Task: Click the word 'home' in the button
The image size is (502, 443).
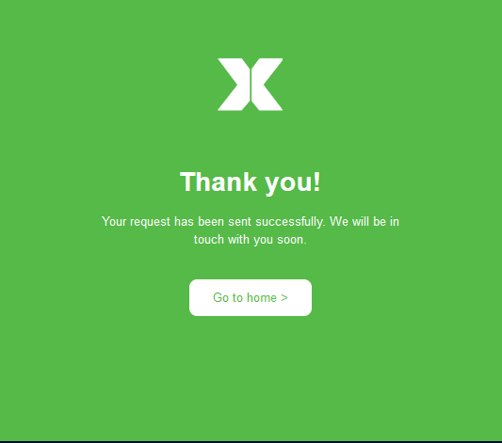Action: [x=262, y=298]
